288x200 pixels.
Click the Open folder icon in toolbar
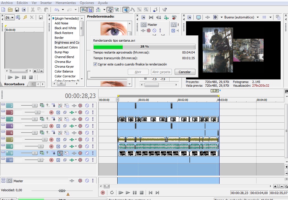tap(10, 10)
